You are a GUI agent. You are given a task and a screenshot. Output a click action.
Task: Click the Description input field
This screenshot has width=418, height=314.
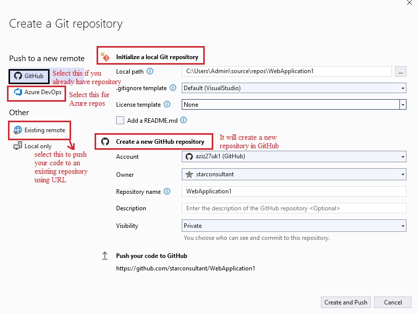coord(294,208)
